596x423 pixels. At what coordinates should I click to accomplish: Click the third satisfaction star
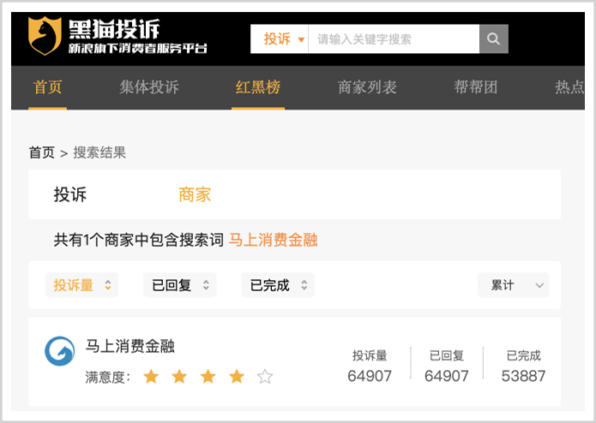(x=208, y=377)
